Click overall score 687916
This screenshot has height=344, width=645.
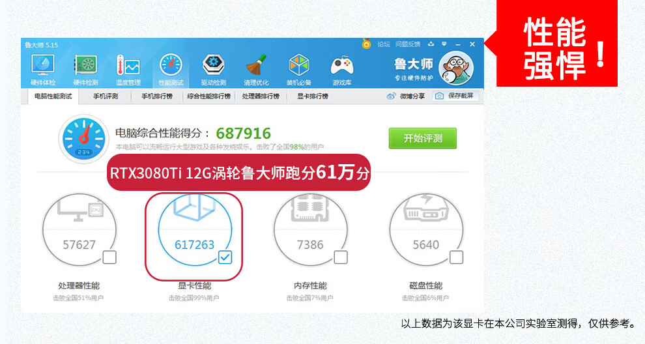pos(244,134)
